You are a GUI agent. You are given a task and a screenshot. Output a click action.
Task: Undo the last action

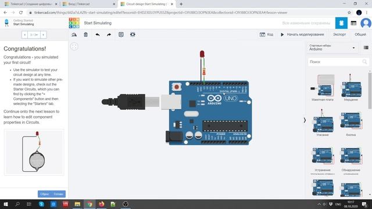click(x=97, y=35)
